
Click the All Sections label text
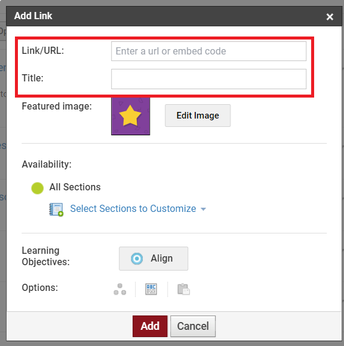(75, 187)
